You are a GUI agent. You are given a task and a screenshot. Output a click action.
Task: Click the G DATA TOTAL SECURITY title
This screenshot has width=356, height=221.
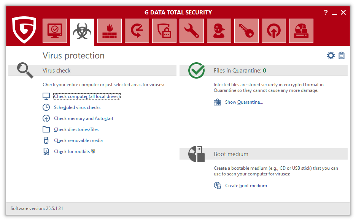pos(178,13)
